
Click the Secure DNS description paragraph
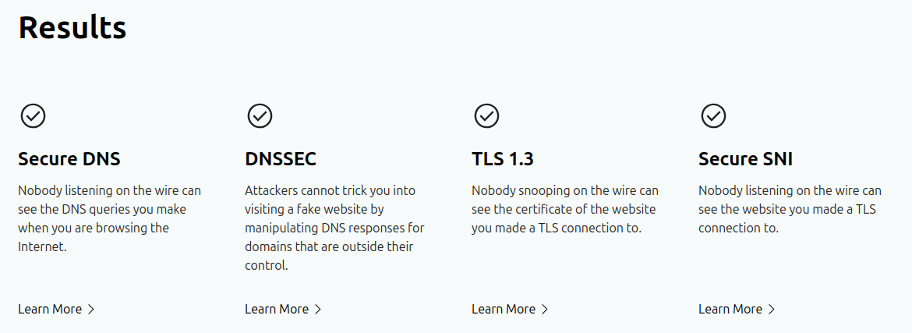click(x=109, y=218)
